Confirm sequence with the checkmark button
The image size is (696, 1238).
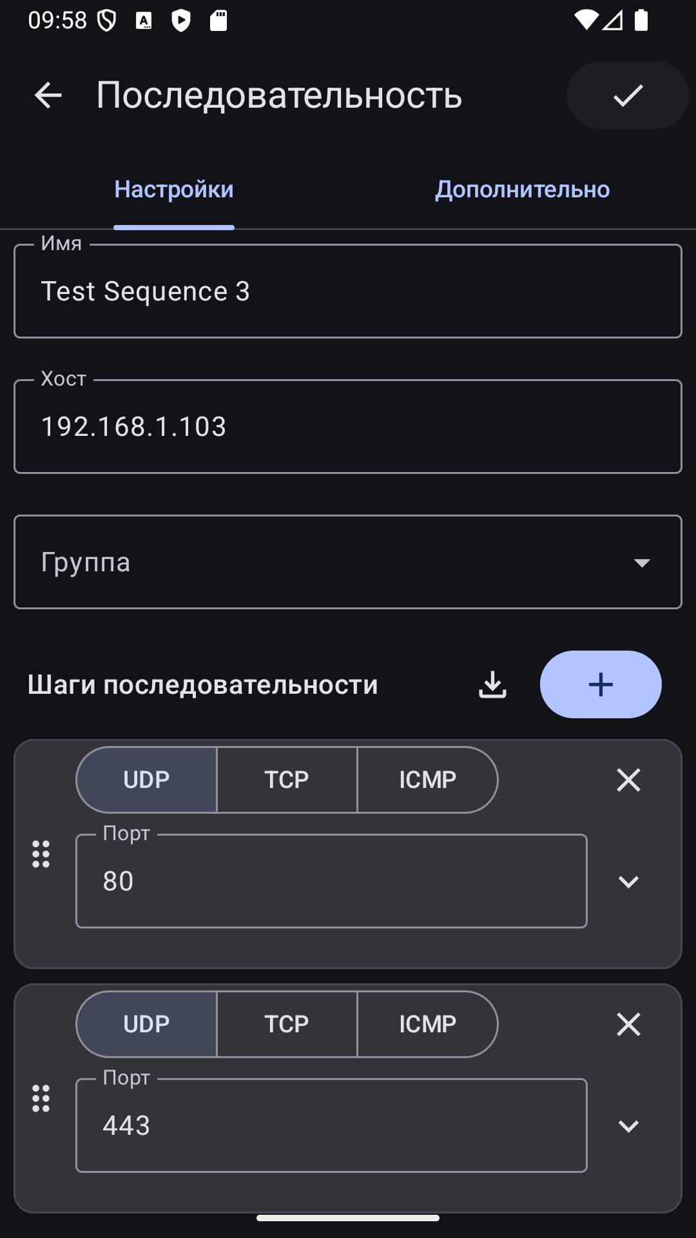(627, 95)
